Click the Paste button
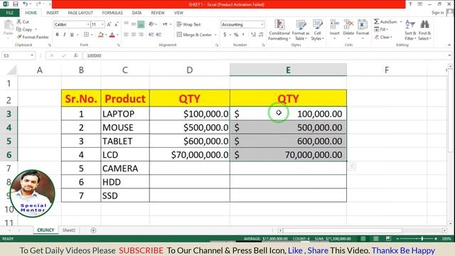The width and height of the screenshot is (455, 256). point(8,28)
